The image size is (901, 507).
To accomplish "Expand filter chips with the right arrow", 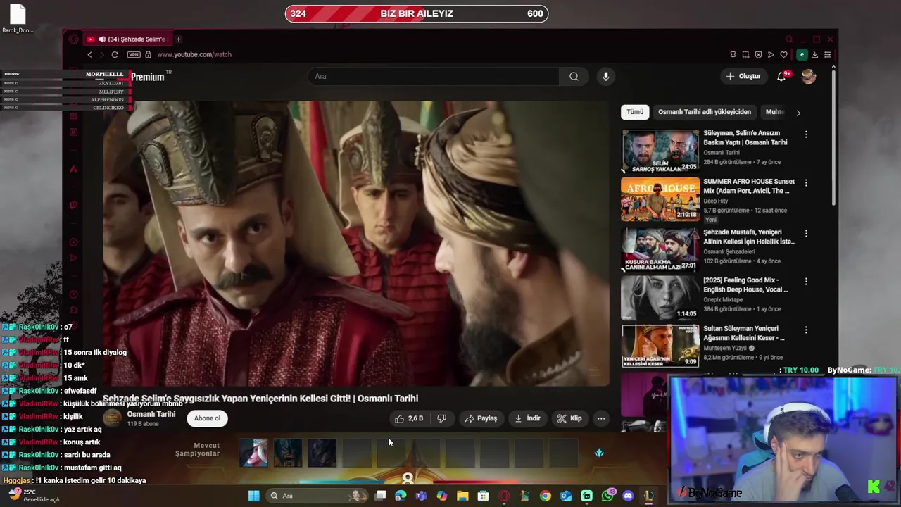I will tap(798, 113).
